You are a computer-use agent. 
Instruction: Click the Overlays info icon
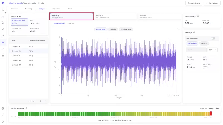point(193,32)
